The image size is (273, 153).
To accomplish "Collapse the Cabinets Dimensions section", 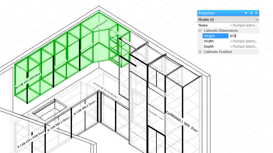I will coord(200,31).
